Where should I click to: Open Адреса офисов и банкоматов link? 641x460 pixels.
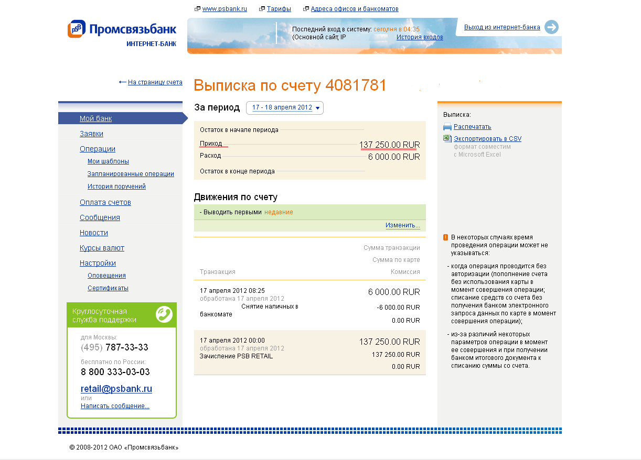pyautogui.click(x=355, y=9)
